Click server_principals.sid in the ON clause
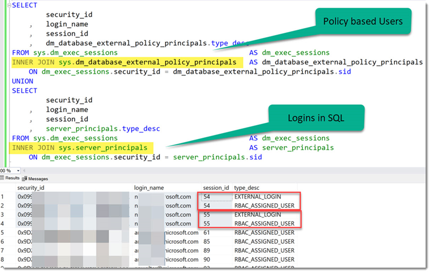Screen dimensions: 431x273 coord(217,157)
